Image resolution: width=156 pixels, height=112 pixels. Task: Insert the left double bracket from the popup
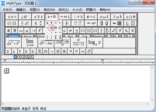[56, 37]
